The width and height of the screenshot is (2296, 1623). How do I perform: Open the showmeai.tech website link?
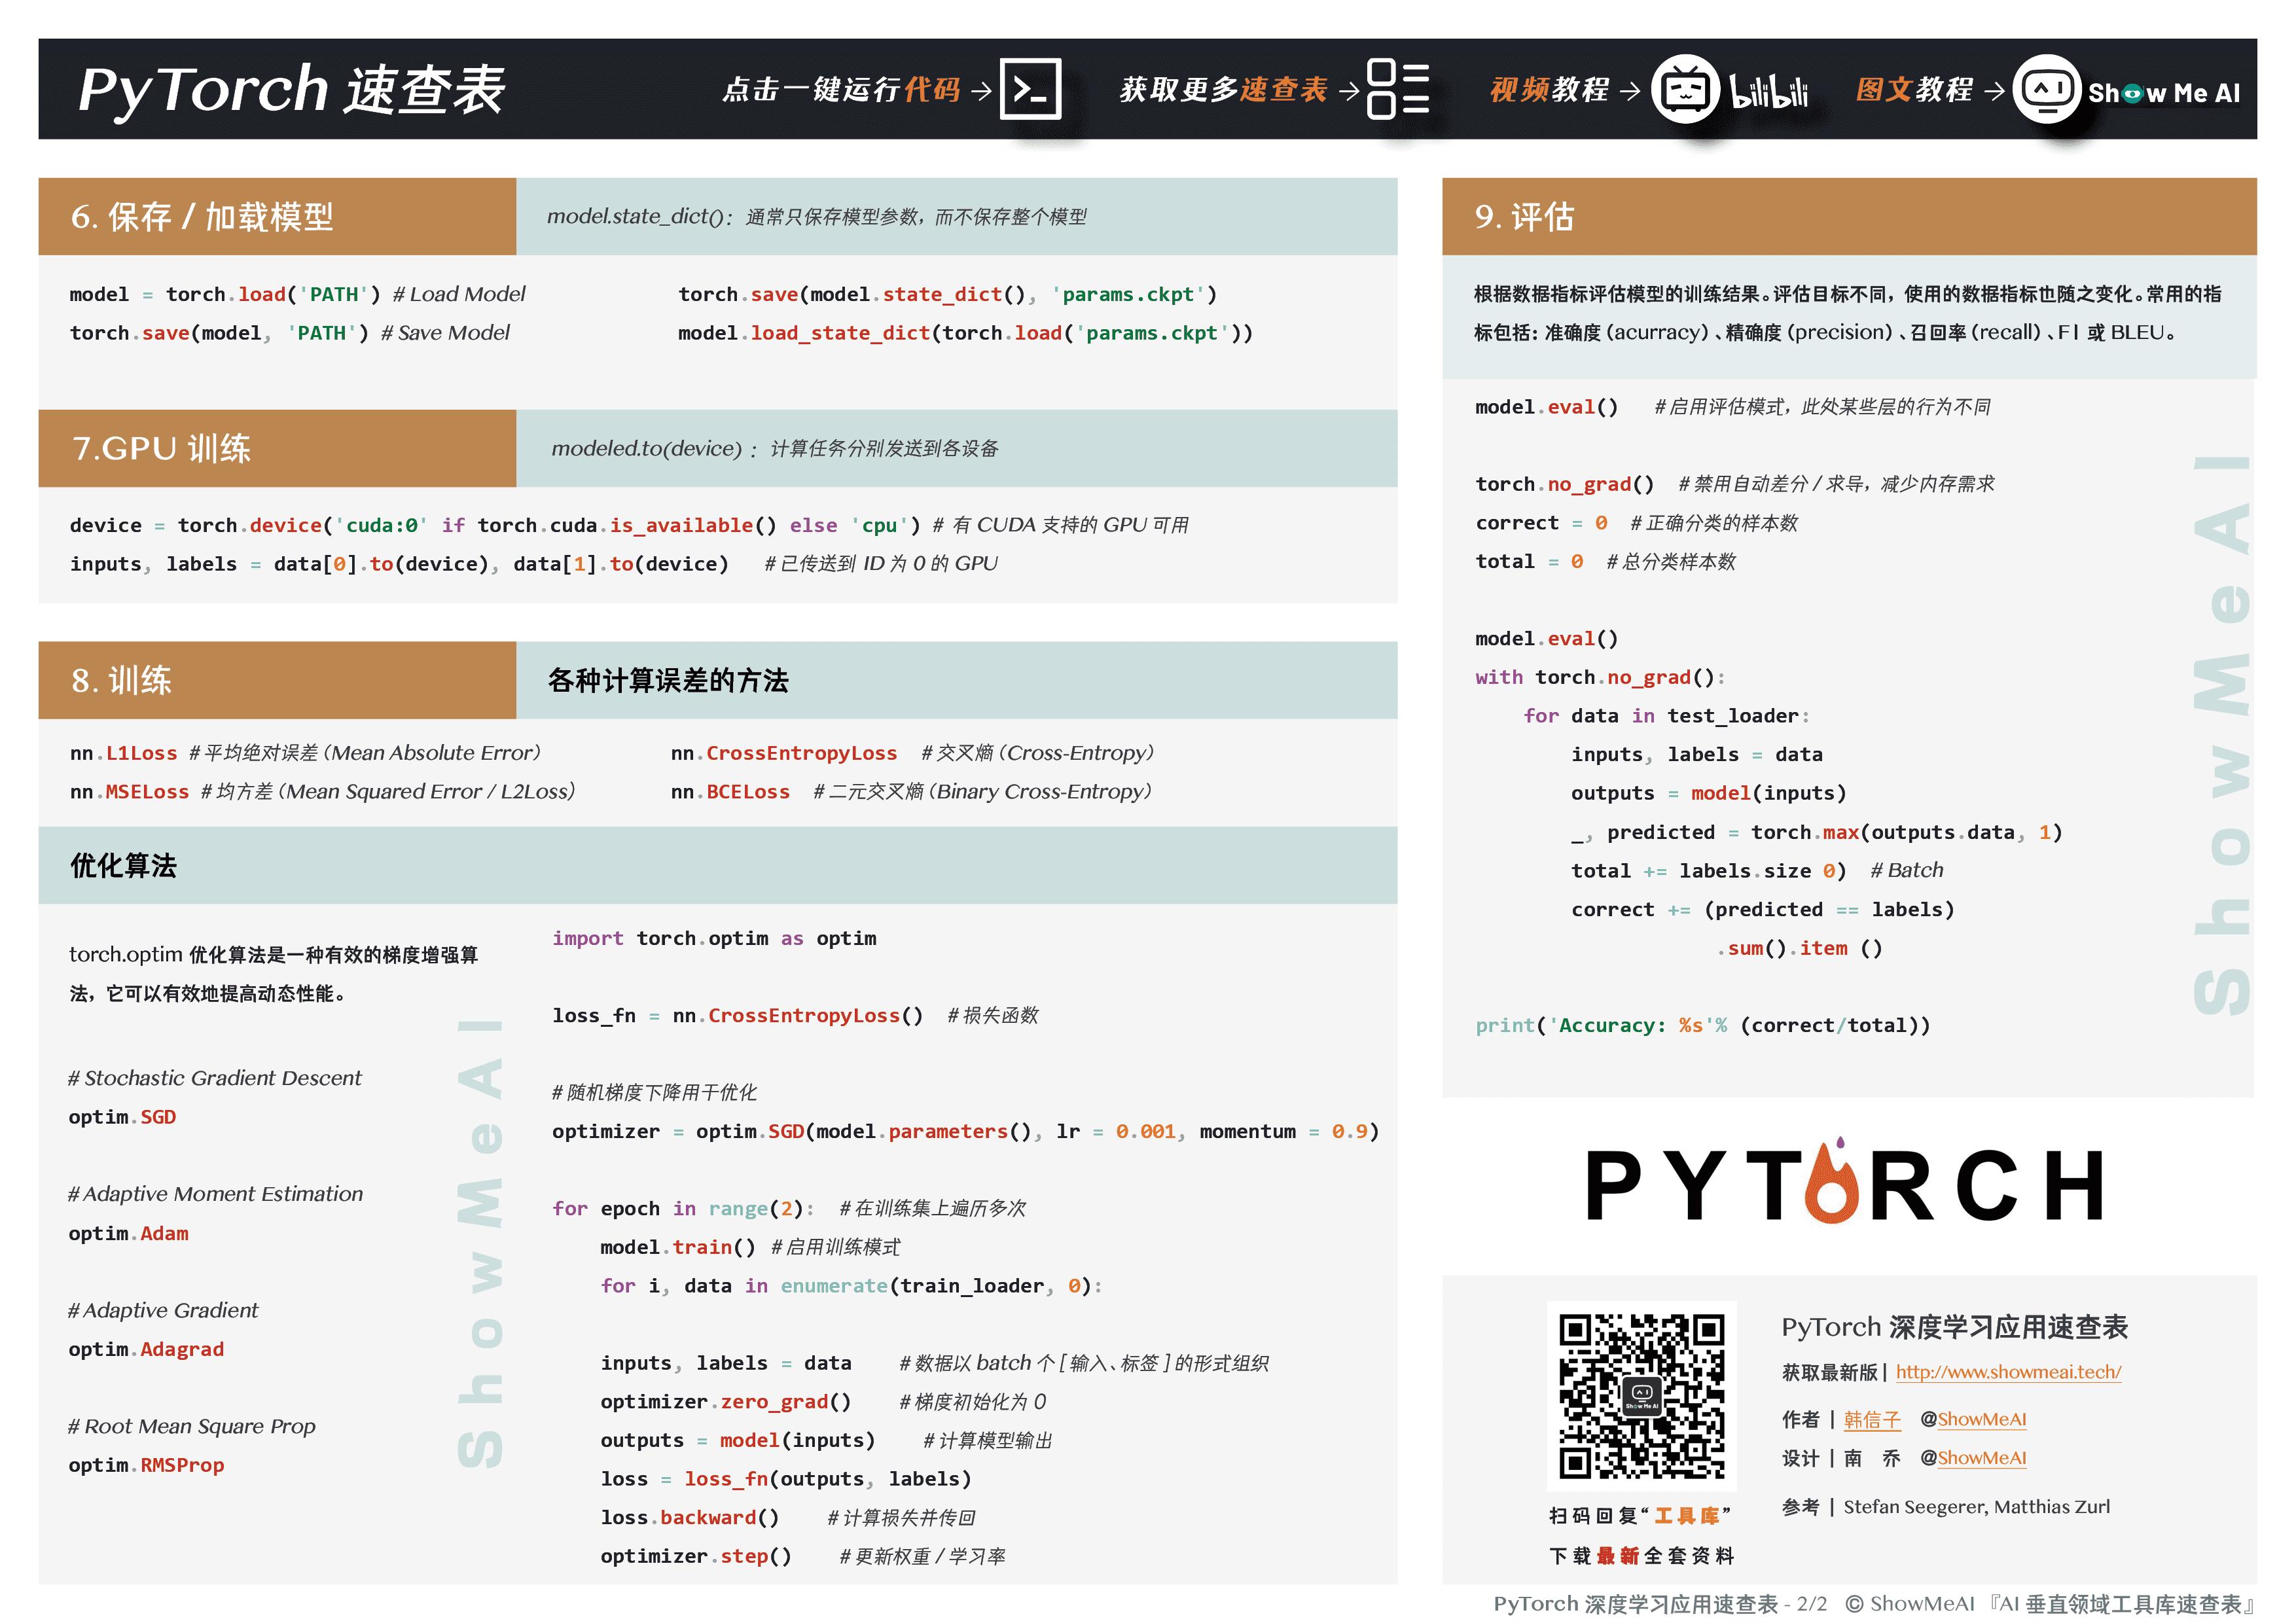coord(2008,1372)
